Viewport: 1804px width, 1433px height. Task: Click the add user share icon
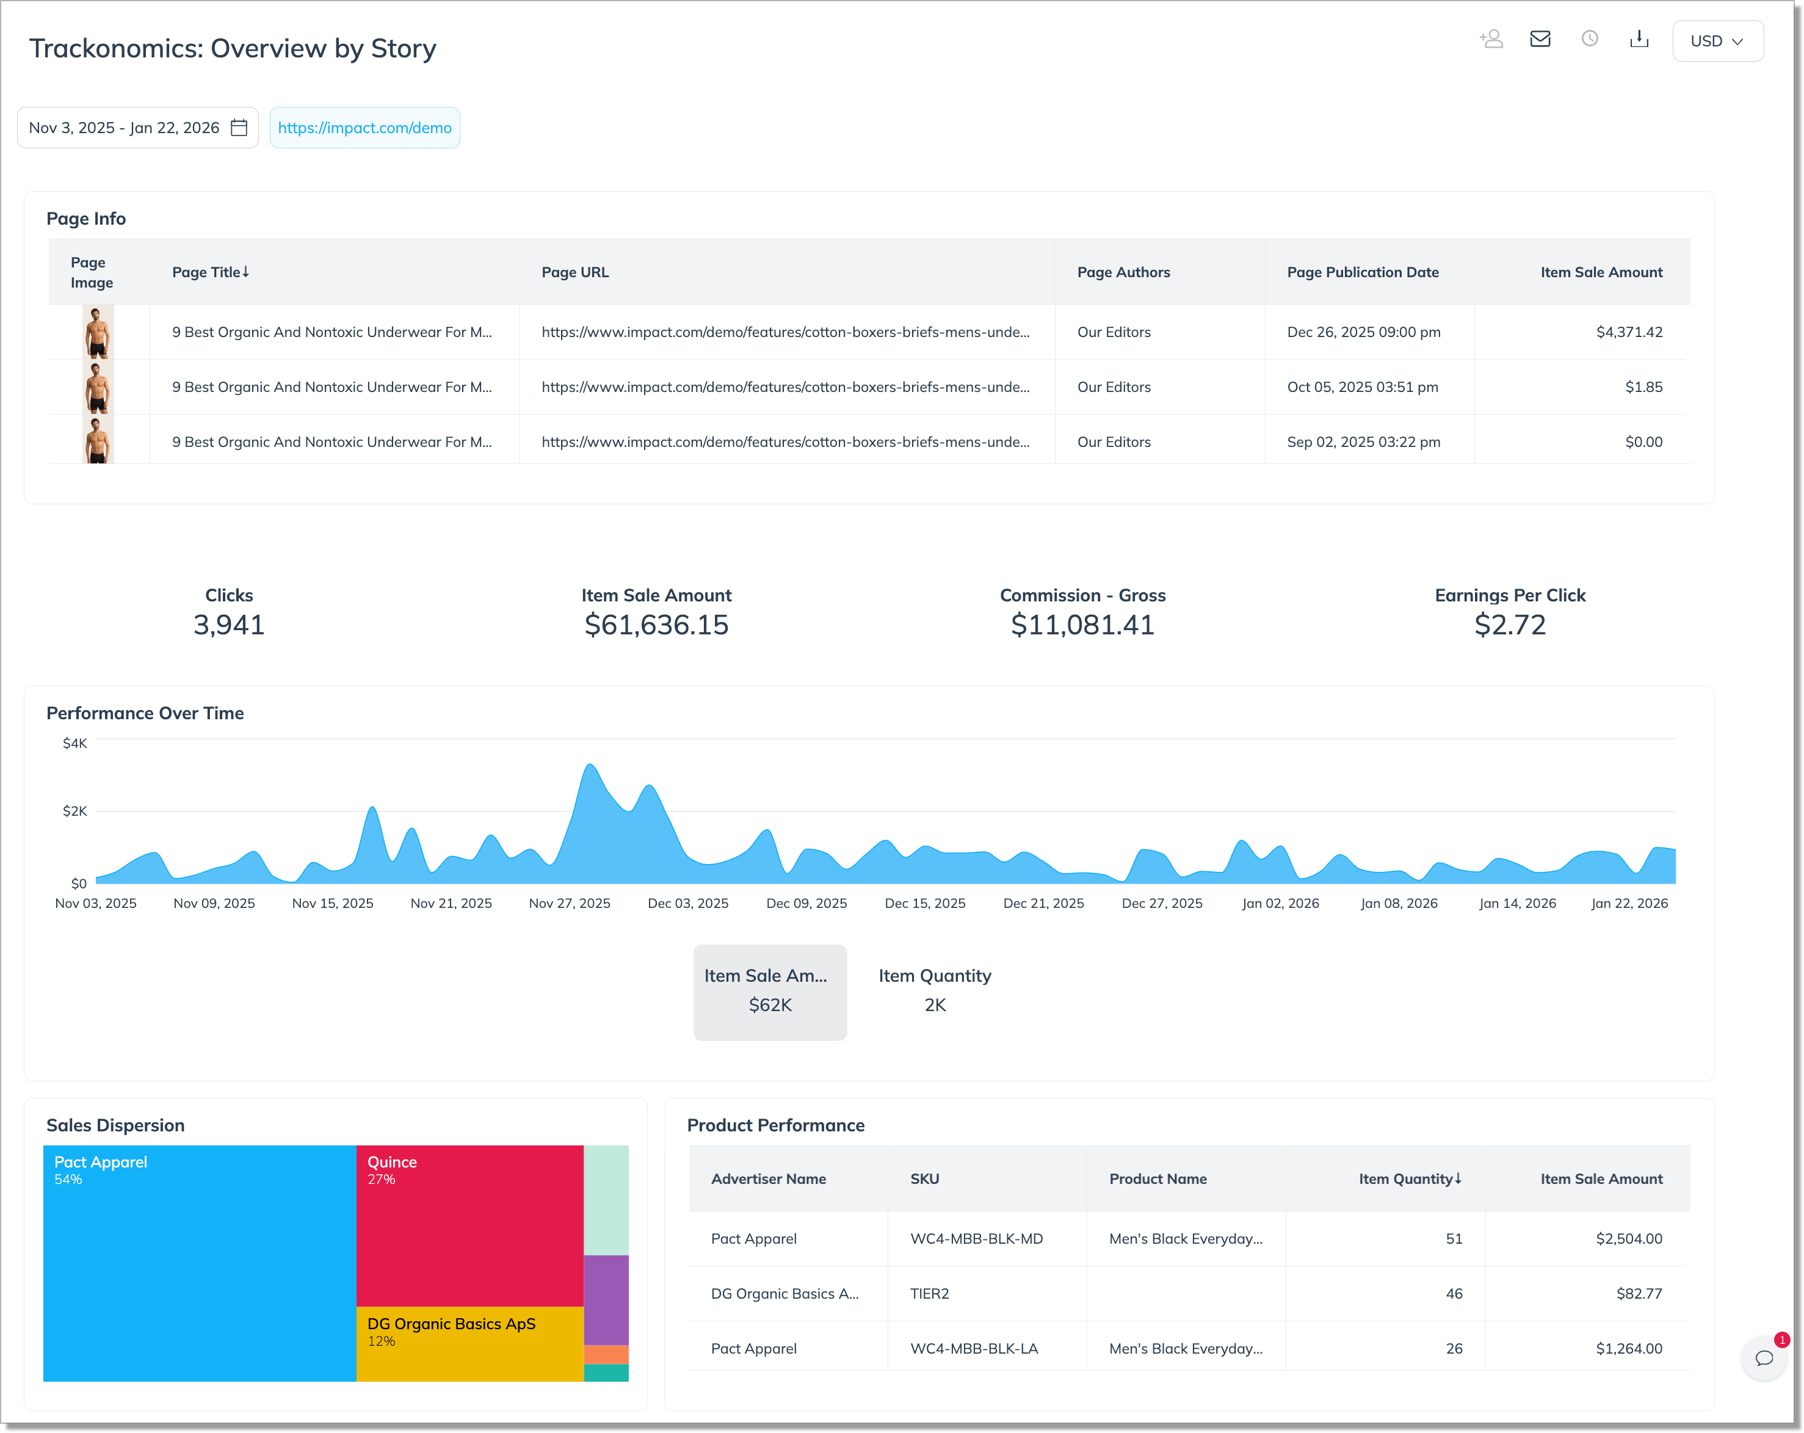(x=1491, y=39)
